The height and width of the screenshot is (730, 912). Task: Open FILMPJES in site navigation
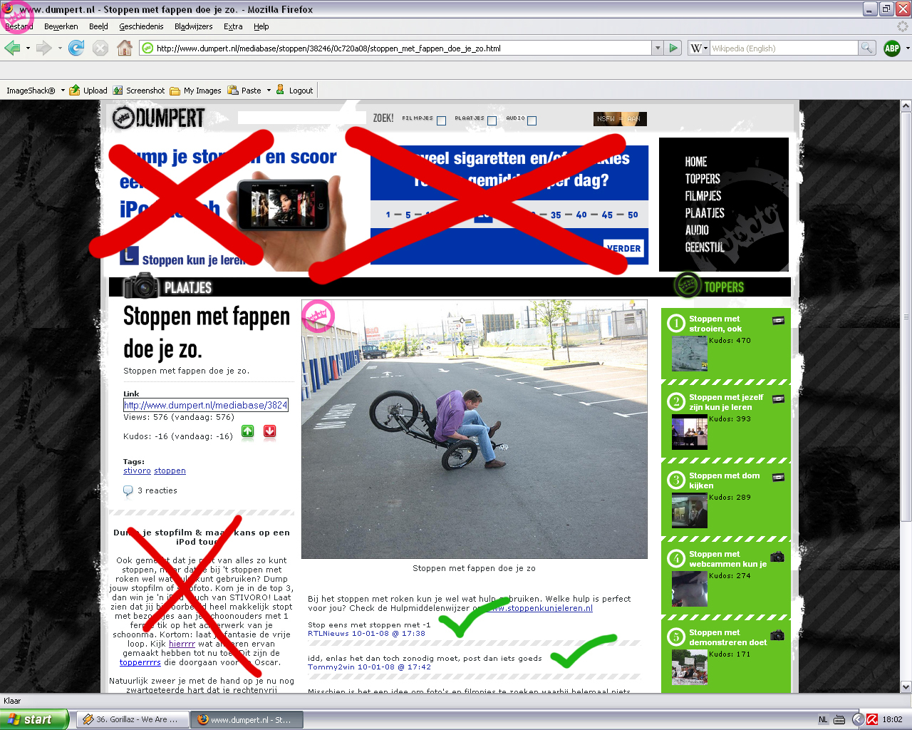pos(703,196)
